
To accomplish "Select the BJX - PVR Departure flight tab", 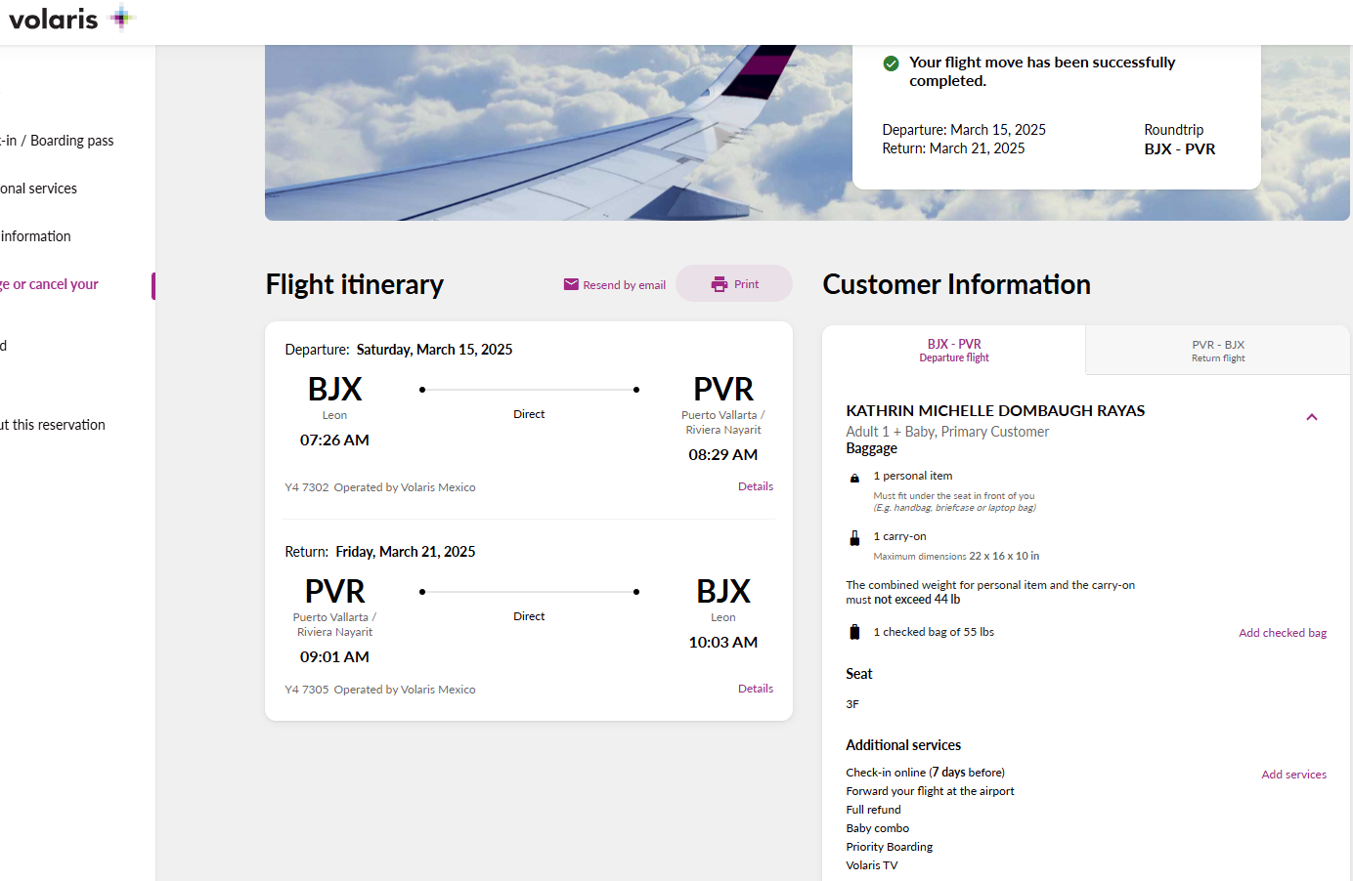I will [x=954, y=350].
